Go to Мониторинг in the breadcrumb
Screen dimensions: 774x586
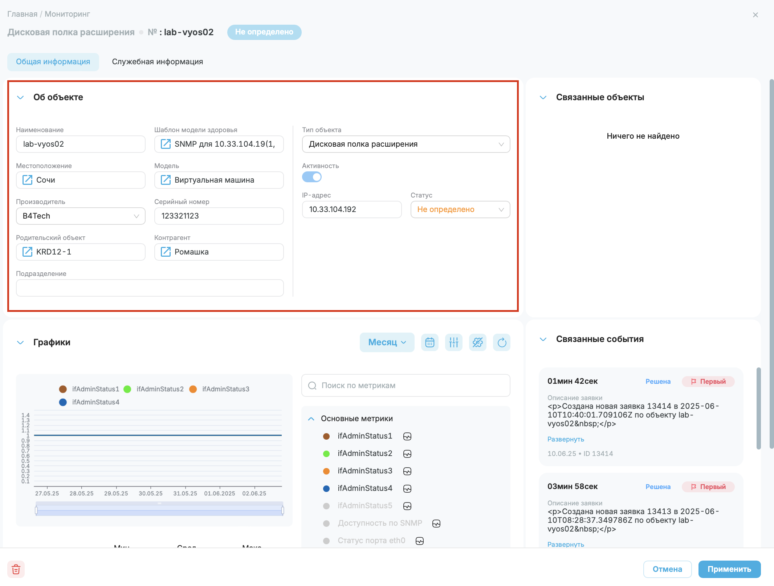click(67, 14)
